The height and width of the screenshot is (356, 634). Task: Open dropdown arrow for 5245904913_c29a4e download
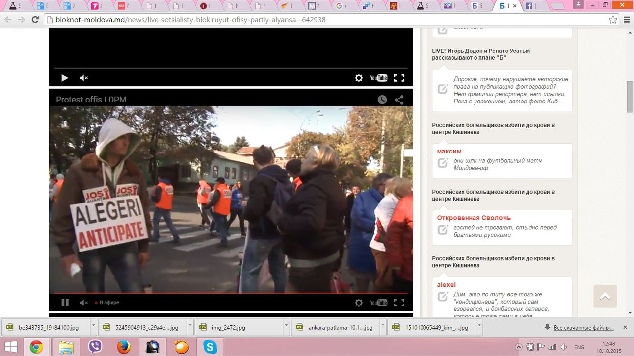189,327
